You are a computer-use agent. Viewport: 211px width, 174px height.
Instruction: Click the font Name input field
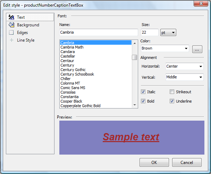pos(99,32)
